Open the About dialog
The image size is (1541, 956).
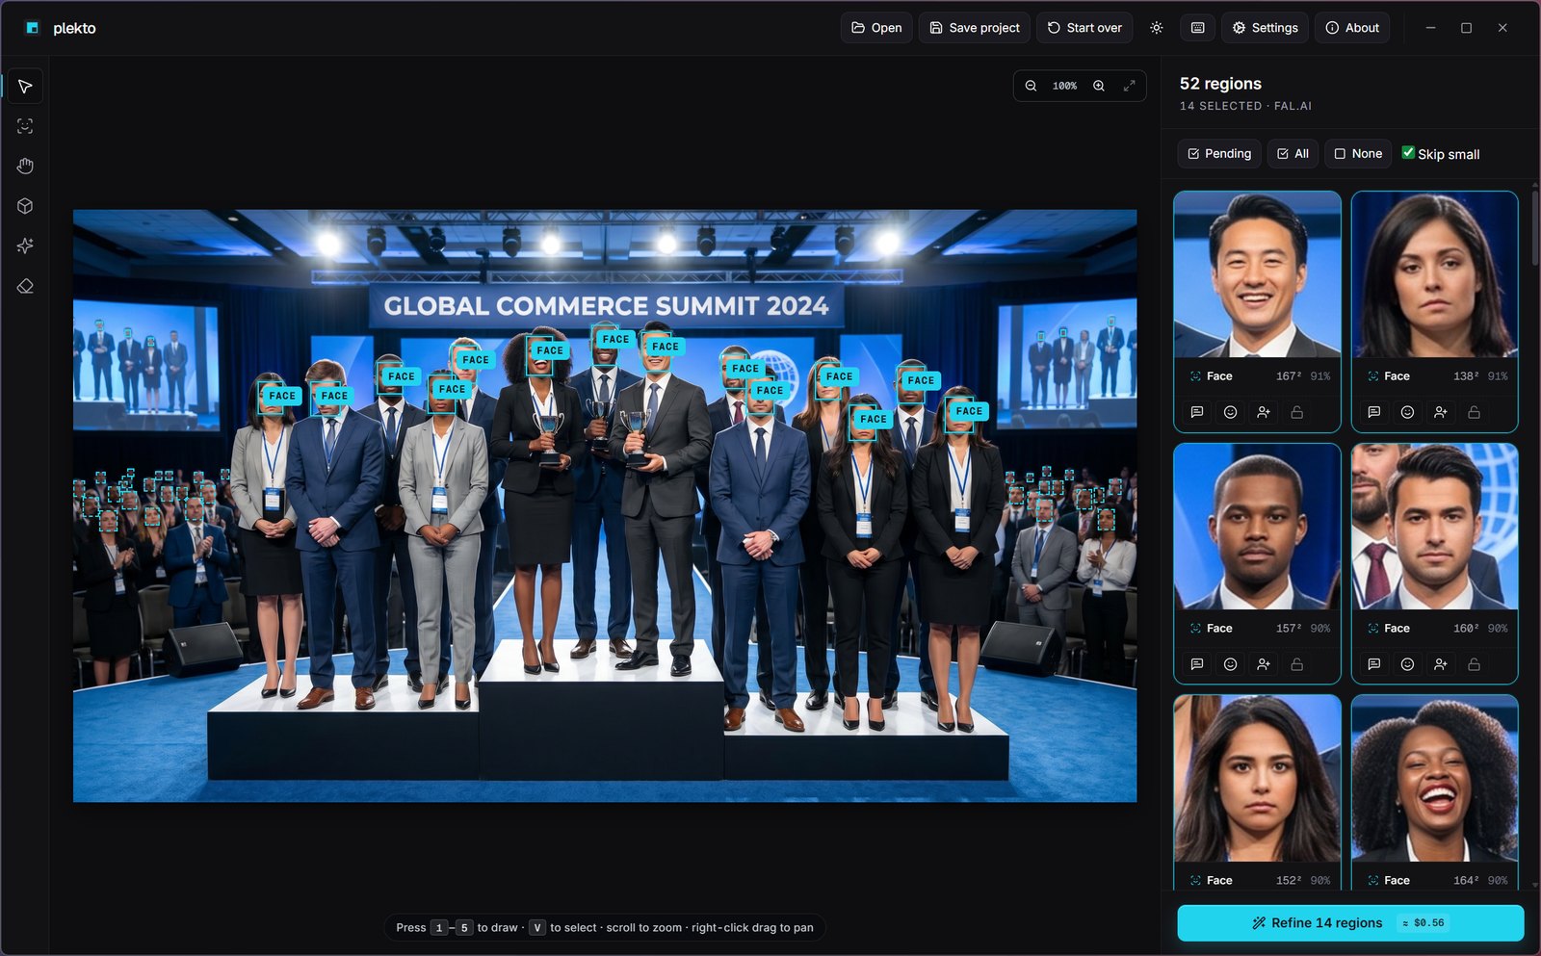click(1353, 28)
